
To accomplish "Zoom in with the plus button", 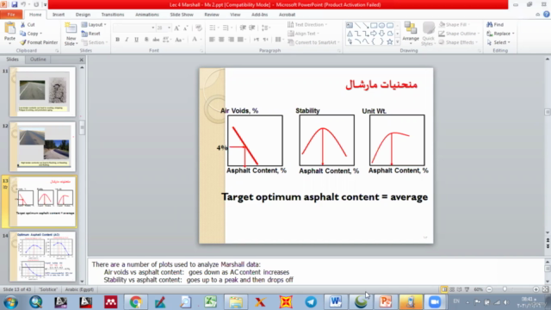I will point(536,289).
